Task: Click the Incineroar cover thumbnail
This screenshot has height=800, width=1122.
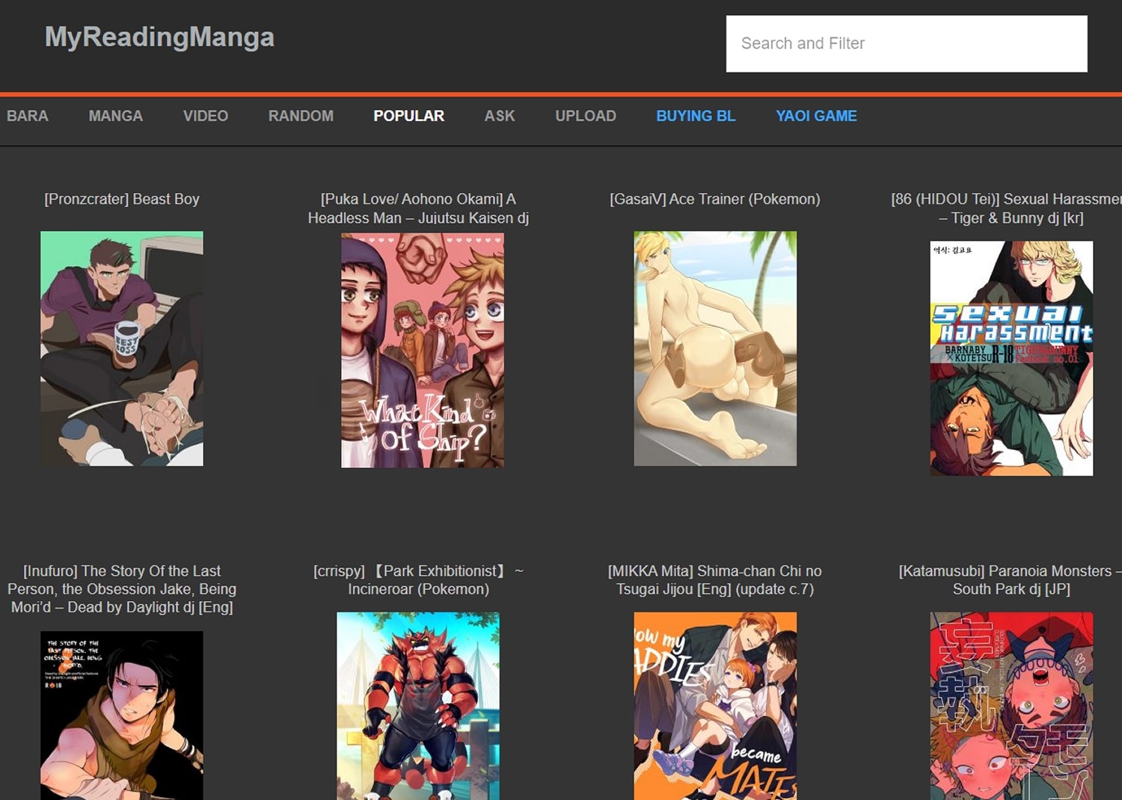Action: point(418,706)
